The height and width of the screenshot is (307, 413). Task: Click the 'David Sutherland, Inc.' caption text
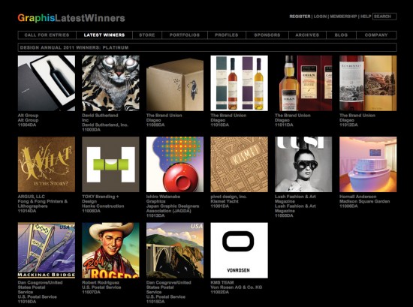point(105,125)
